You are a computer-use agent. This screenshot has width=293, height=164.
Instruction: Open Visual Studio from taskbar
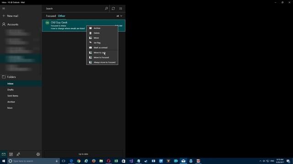[x=131, y=161]
